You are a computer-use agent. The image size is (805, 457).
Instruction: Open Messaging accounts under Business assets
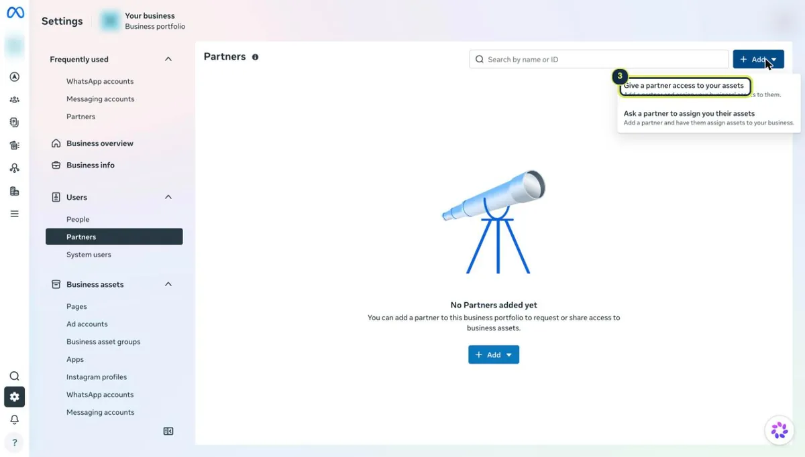tap(101, 412)
